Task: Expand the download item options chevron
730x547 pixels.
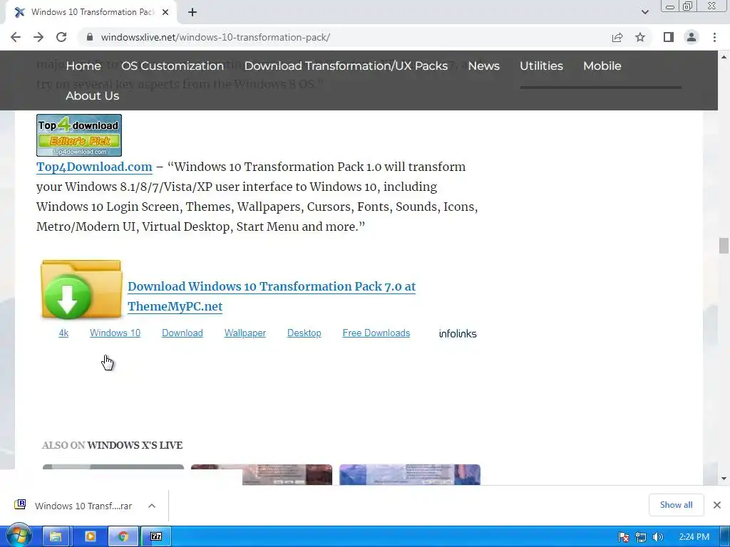Action: click(x=152, y=506)
